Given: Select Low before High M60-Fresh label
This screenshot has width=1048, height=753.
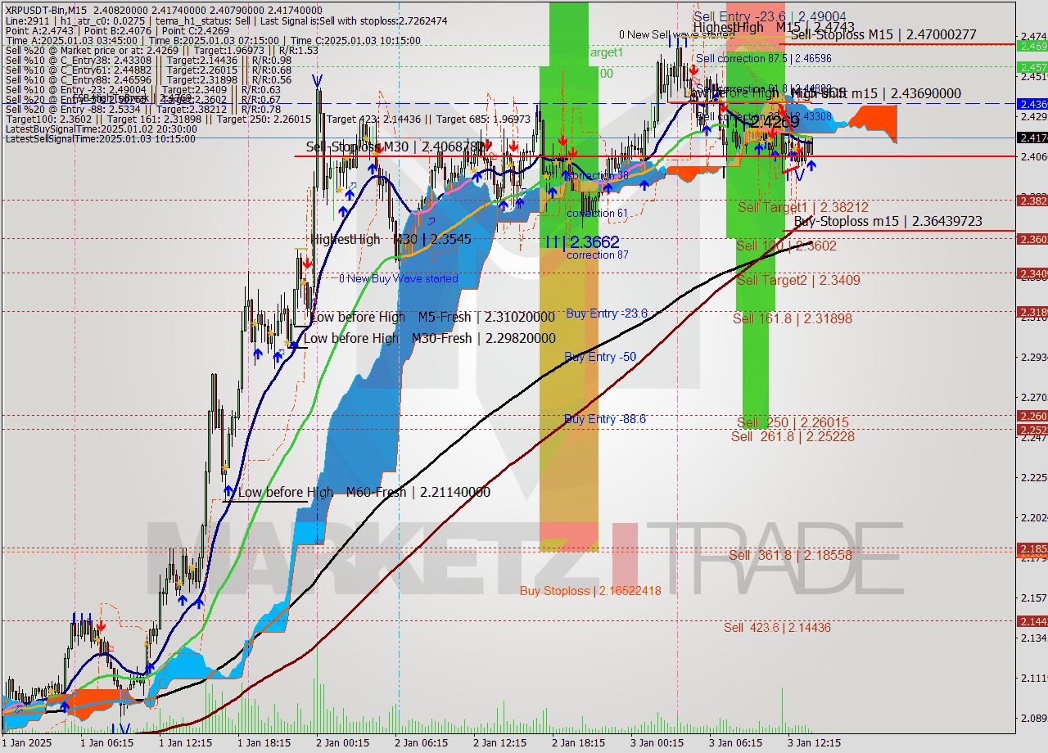Looking at the screenshot, I should (364, 492).
